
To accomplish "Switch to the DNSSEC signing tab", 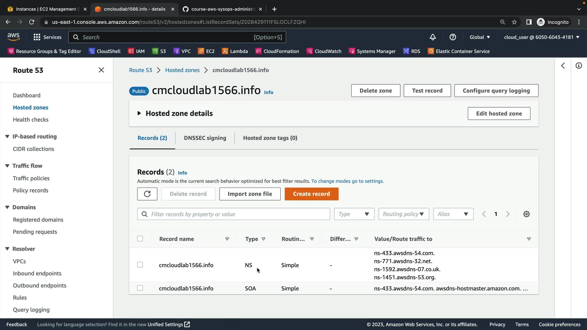I will point(205,138).
